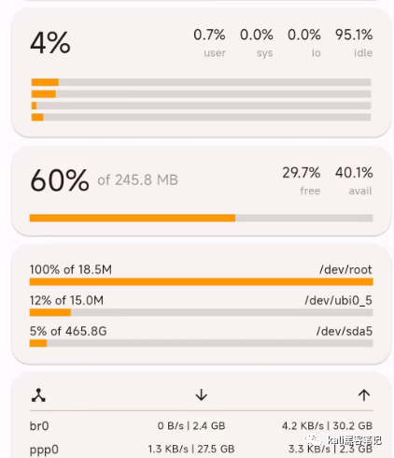394x458 pixels.
Task: Click the memory usage progress bar
Action: (201, 218)
